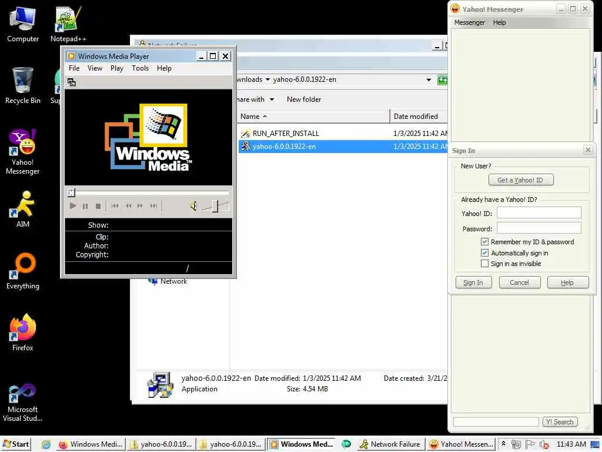Launch the AIM desktop shortcut
Image resolution: width=602 pixels, height=452 pixels.
click(23, 209)
